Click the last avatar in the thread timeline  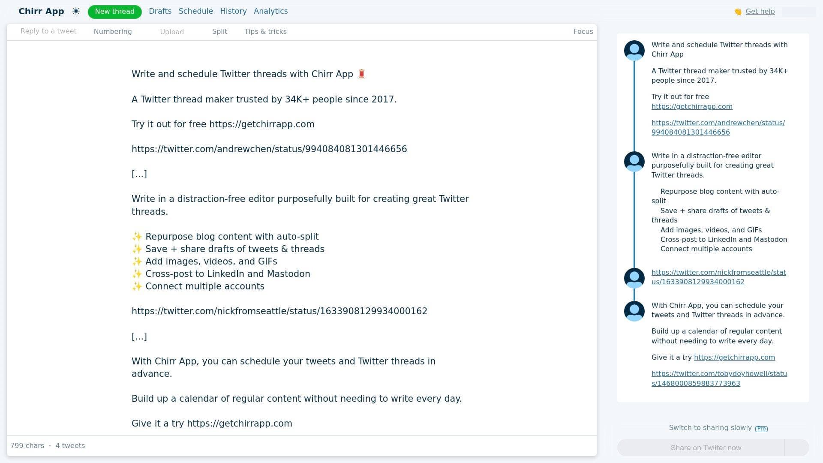[x=634, y=311]
